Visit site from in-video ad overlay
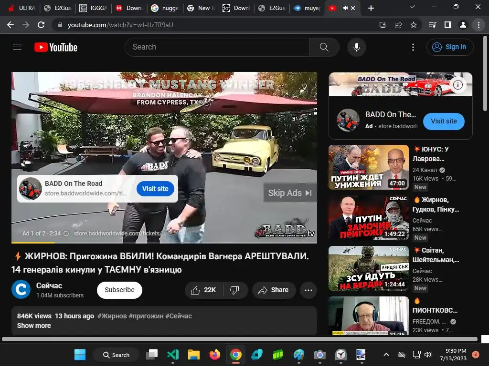Viewport: 489px width, 366px height. coord(155,189)
